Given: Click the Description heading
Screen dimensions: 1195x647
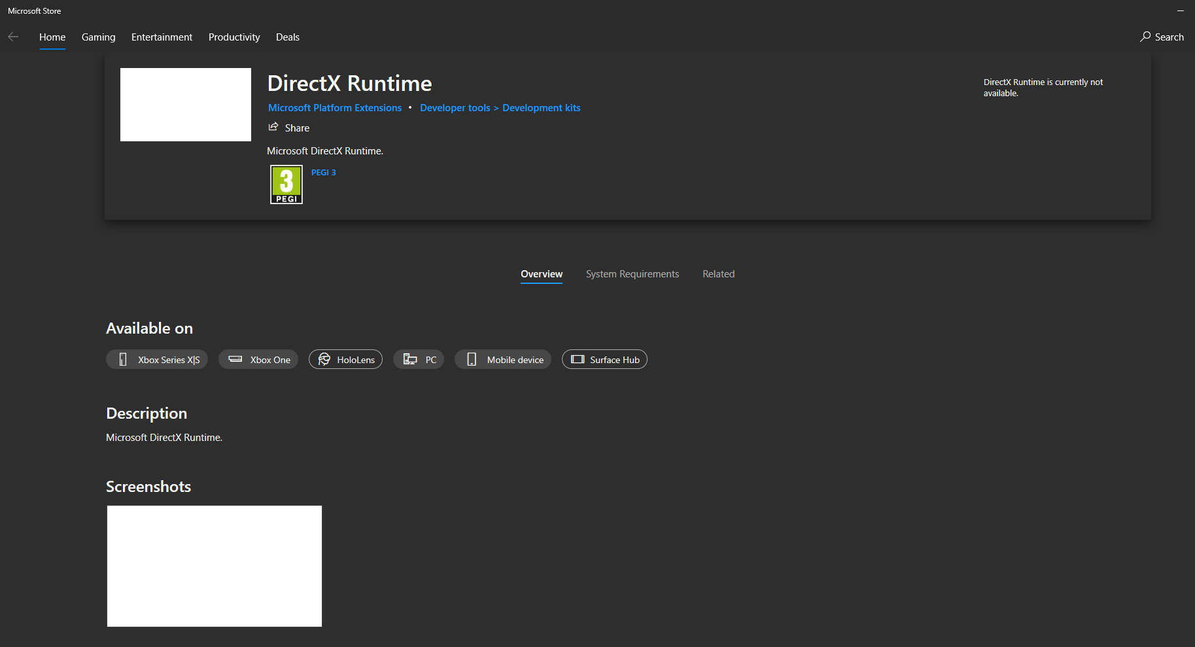Looking at the screenshot, I should click(147, 413).
